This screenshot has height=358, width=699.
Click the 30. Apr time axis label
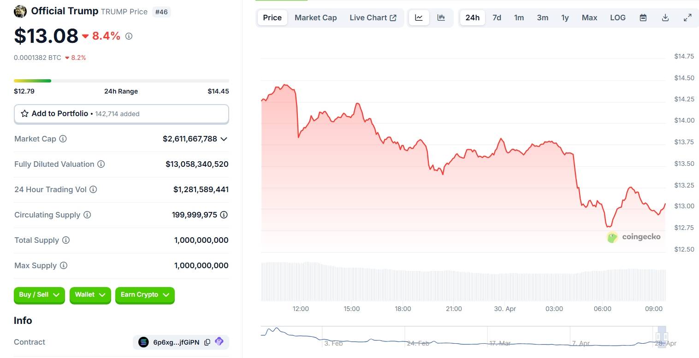505,309
